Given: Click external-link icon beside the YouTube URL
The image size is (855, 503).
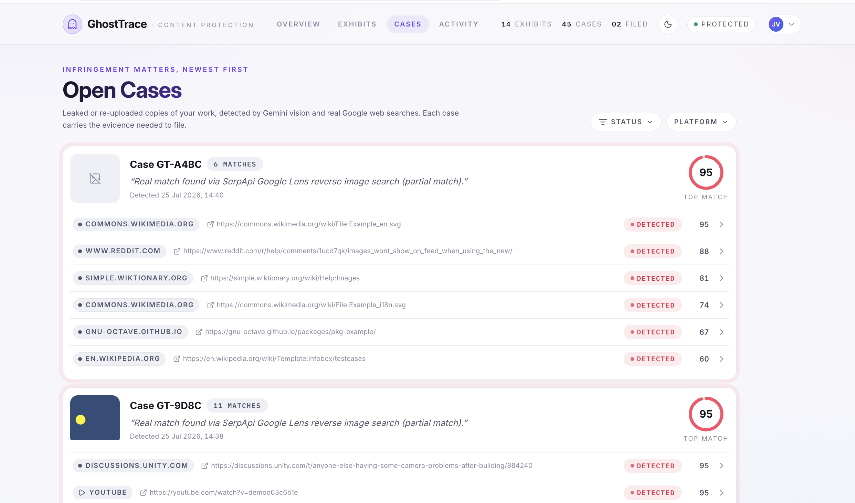Looking at the screenshot, I should pos(144,493).
